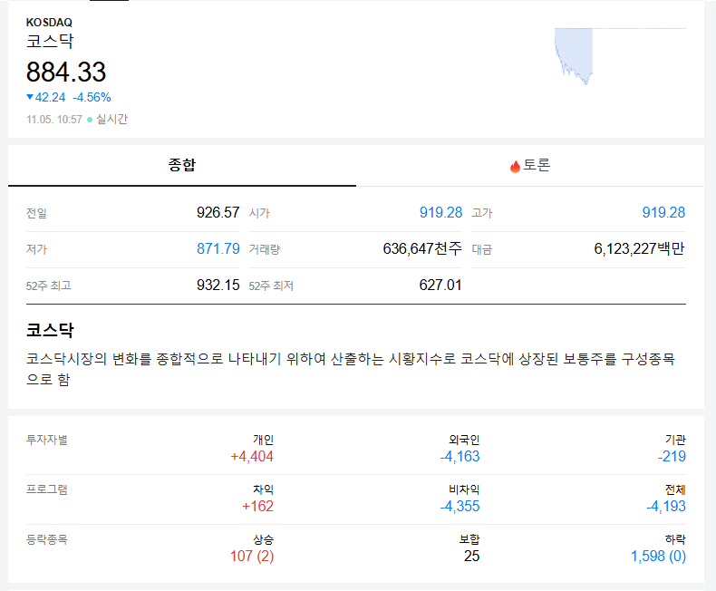This screenshot has height=591, width=716.
Task: Click the 하락 column label
Action: 676,539
